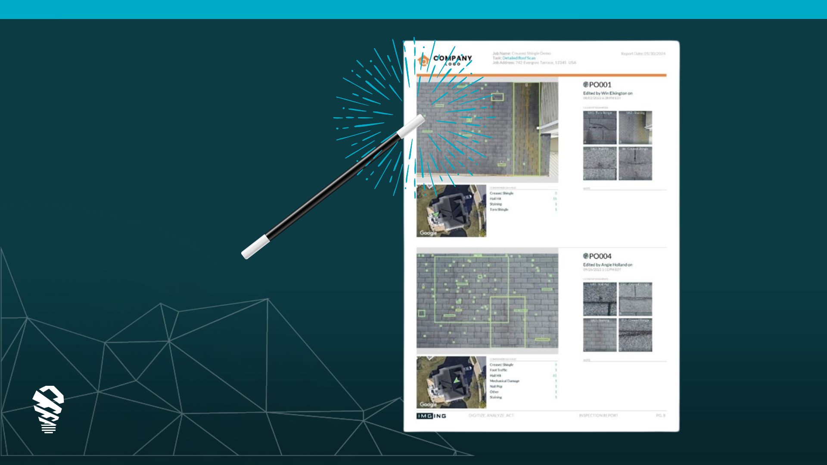Select the Hail Hit row under PO001

pyautogui.click(x=495, y=199)
